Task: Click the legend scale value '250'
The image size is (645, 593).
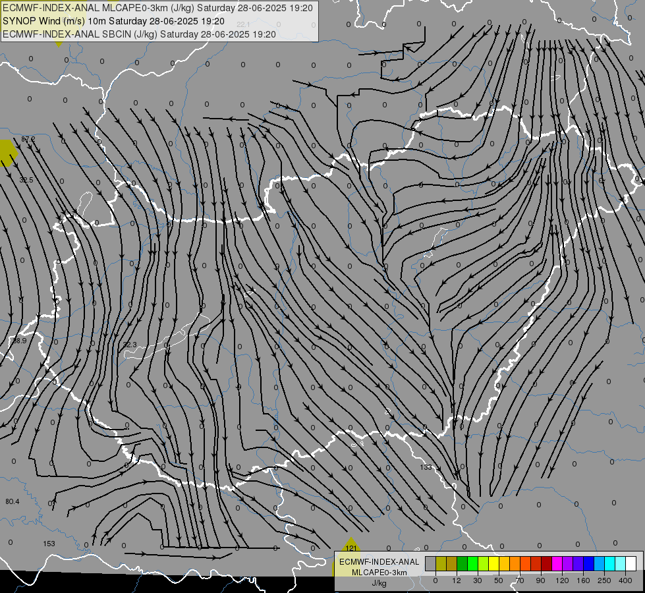Action: click(x=604, y=580)
